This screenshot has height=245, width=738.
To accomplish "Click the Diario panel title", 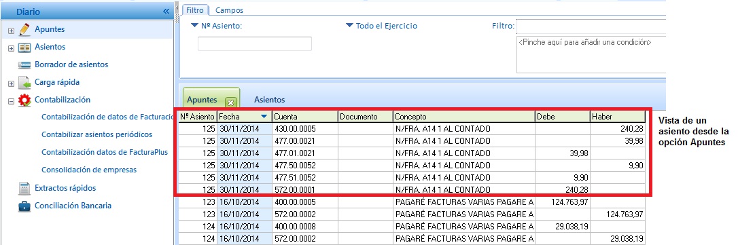I will [29, 12].
